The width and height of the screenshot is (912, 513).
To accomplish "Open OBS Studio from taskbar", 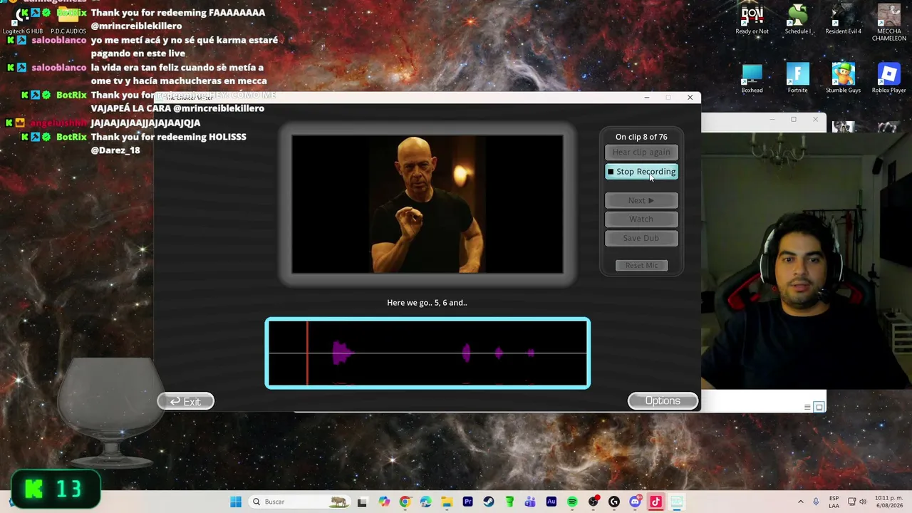I will 593,502.
